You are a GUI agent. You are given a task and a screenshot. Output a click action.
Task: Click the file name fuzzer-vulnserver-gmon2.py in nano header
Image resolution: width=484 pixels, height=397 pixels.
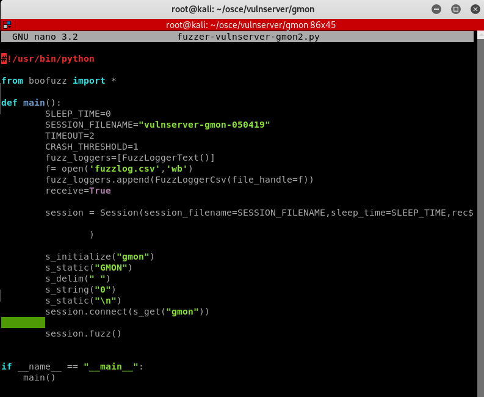248,37
